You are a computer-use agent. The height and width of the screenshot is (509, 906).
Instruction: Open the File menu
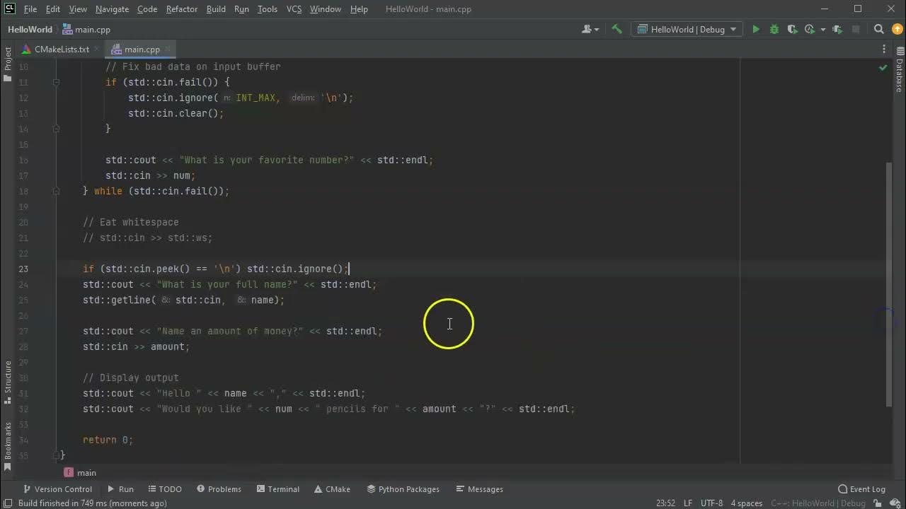coord(30,9)
